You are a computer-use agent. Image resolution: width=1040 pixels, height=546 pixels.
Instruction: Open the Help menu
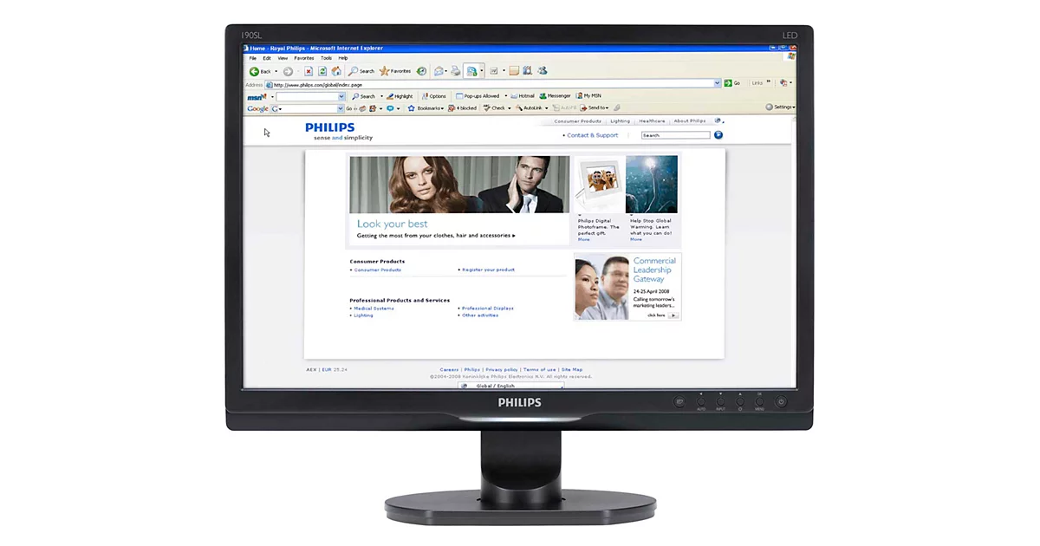coord(343,58)
